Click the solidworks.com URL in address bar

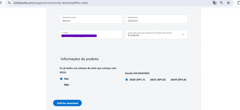[51, 3]
